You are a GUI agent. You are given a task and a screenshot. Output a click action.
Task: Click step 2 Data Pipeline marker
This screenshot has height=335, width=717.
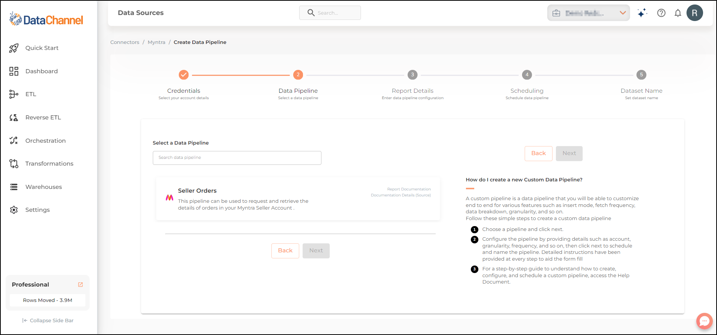(x=298, y=75)
